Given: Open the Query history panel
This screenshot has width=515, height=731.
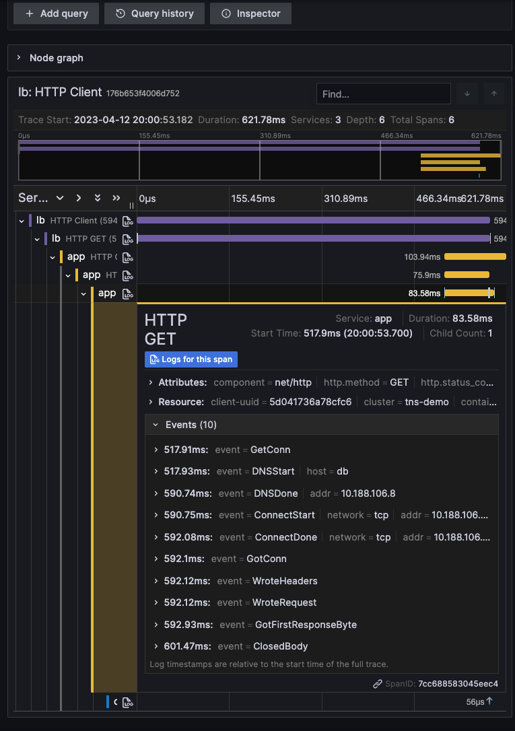Looking at the screenshot, I should tap(154, 13).
